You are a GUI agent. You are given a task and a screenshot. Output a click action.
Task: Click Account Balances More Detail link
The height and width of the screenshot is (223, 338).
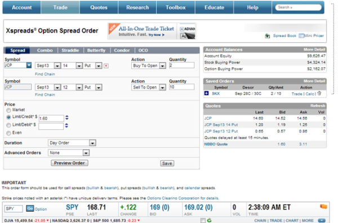coord(314,49)
